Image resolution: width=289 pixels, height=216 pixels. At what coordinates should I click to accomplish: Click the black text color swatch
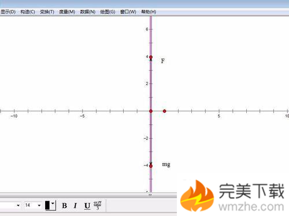click(47, 205)
